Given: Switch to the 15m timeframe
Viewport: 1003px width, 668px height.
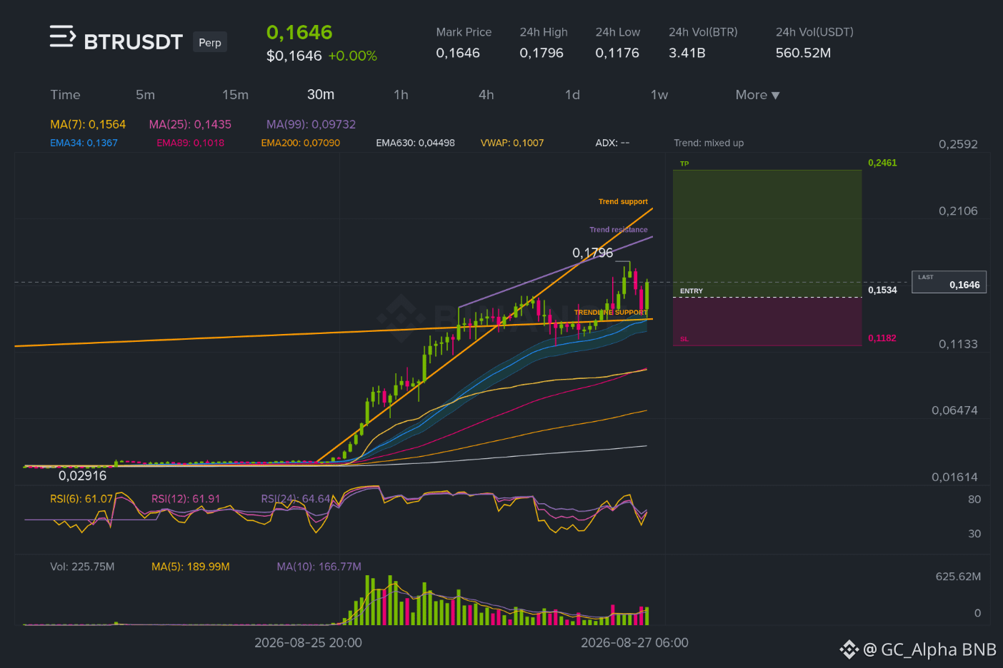Looking at the screenshot, I should click(x=235, y=95).
